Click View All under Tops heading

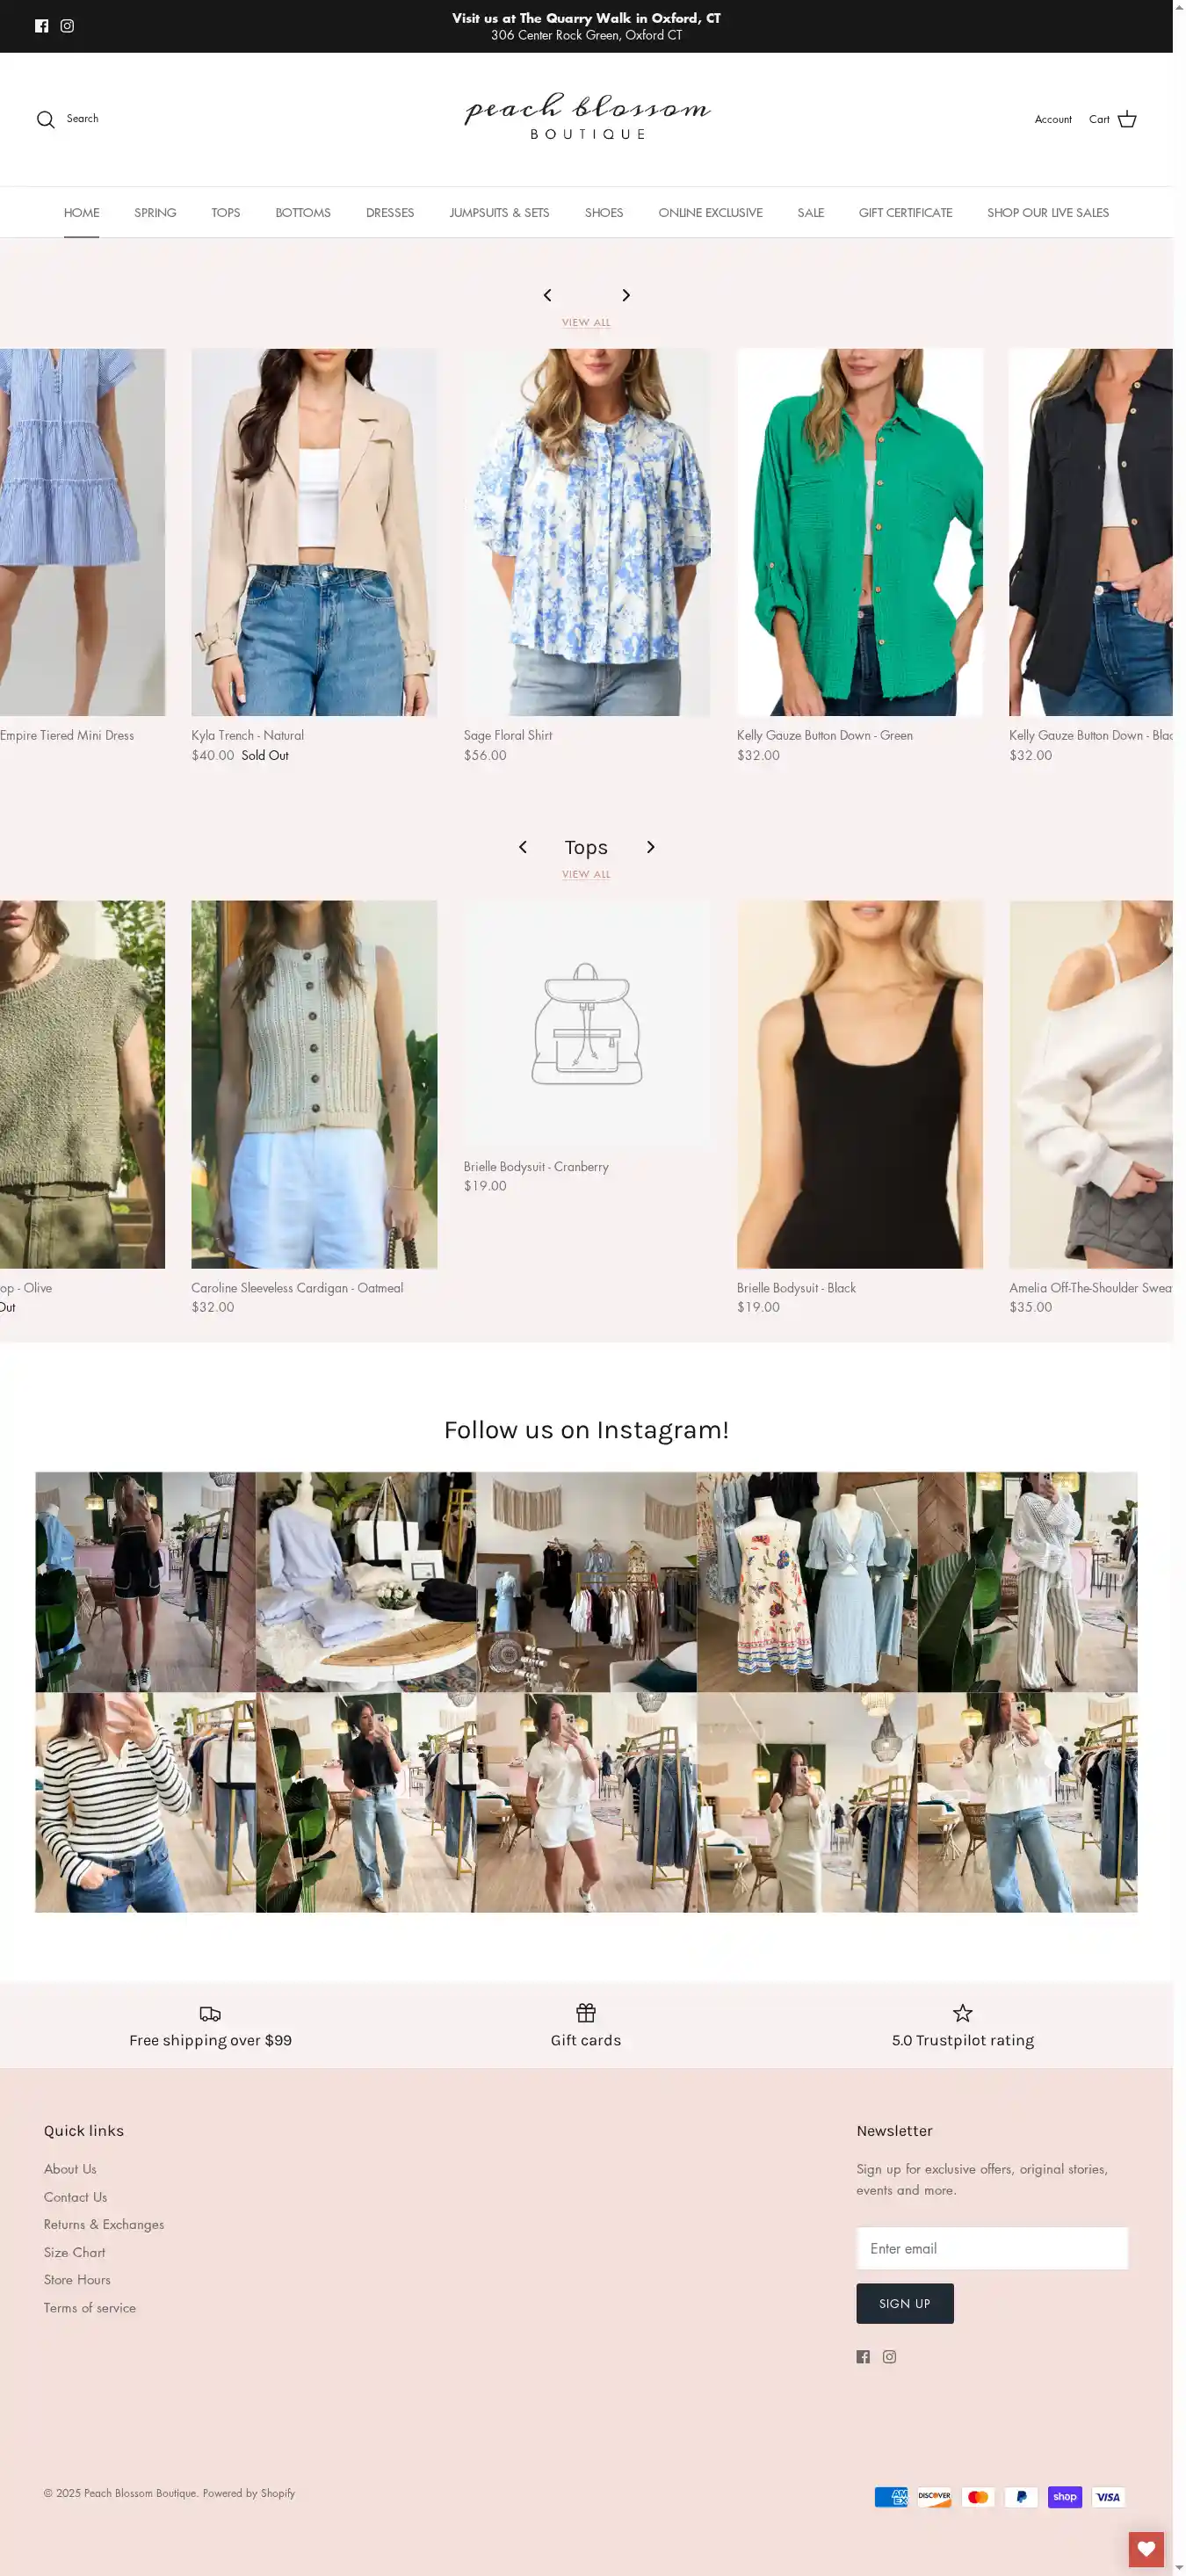[586, 874]
